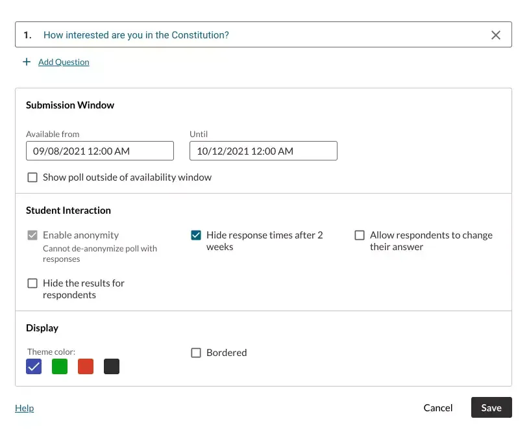Uncheck Hide response times after 2 weeks
This screenshot has width=529, height=434.
click(x=196, y=235)
